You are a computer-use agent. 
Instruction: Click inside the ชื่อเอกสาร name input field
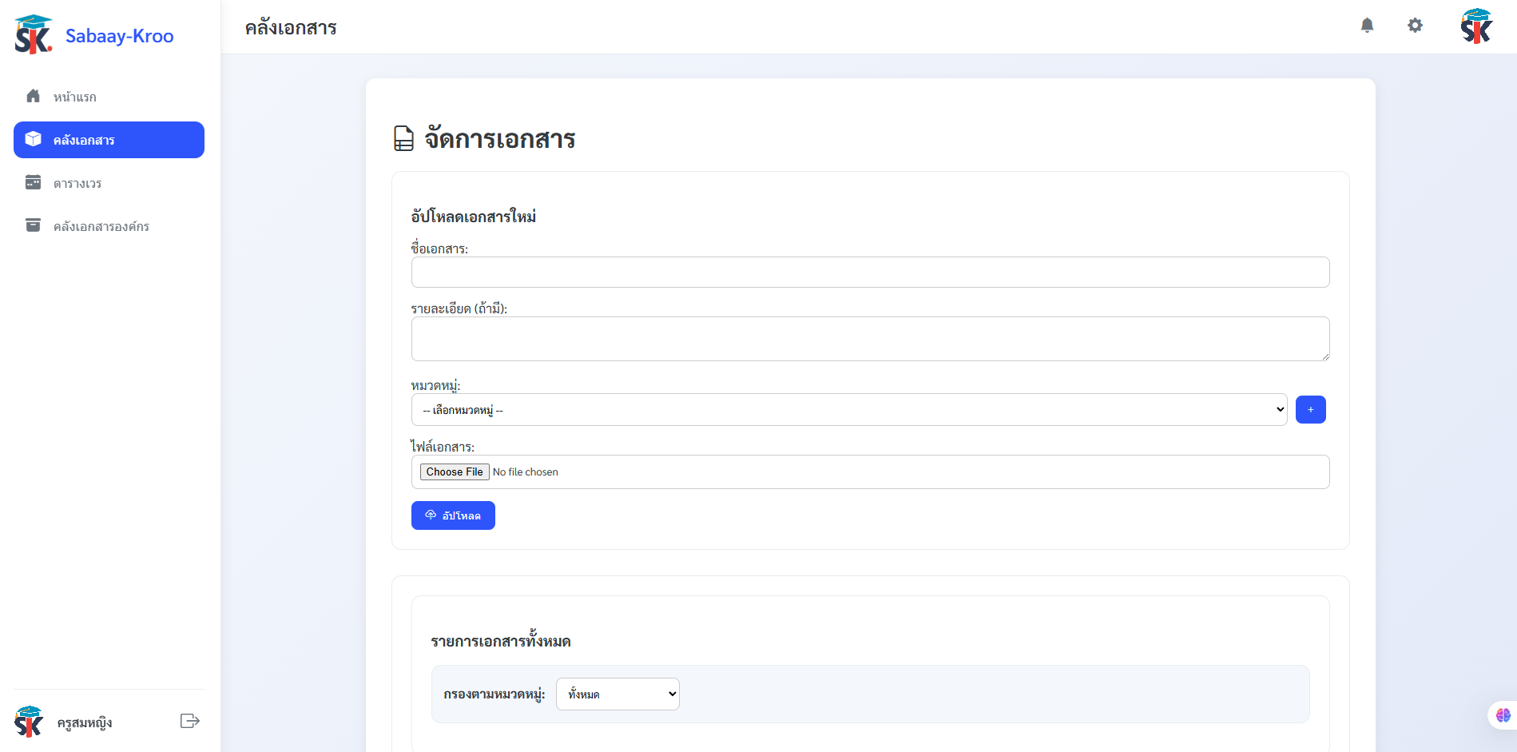click(x=869, y=272)
